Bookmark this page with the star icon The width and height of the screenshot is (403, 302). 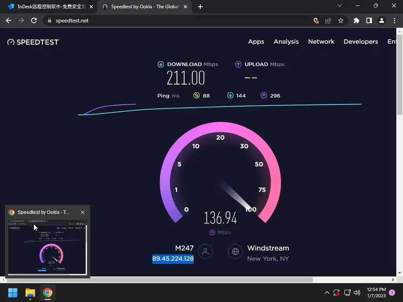point(341,20)
